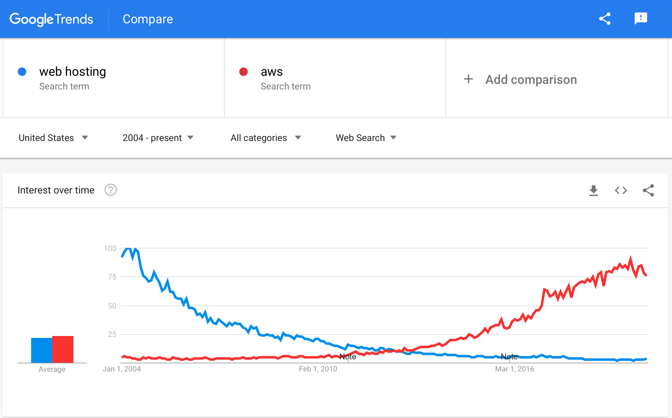Open the send feedback icon

pos(641,19)
